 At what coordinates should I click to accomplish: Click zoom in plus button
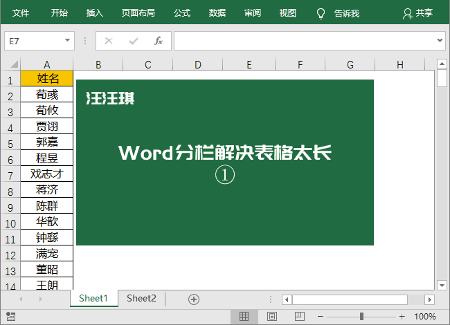[402, 317]
